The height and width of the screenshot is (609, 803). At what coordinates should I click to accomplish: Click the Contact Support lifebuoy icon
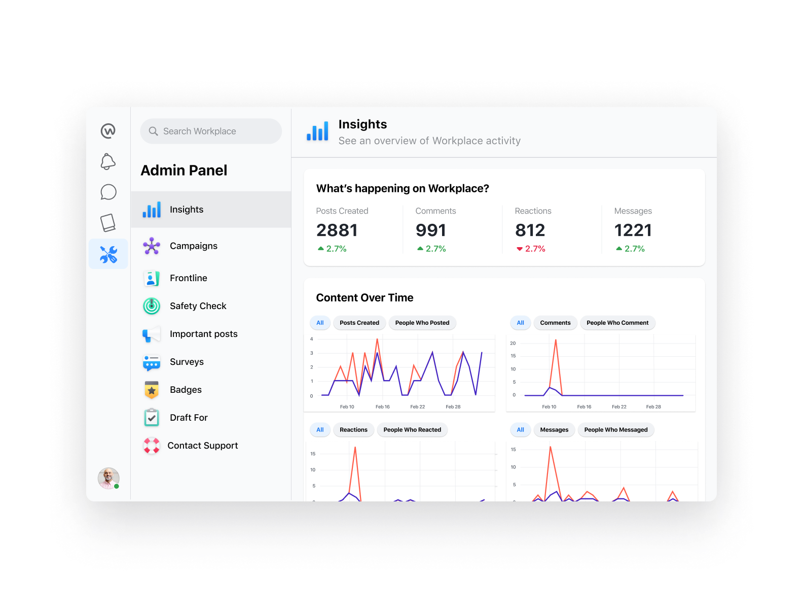click(152, 446)
